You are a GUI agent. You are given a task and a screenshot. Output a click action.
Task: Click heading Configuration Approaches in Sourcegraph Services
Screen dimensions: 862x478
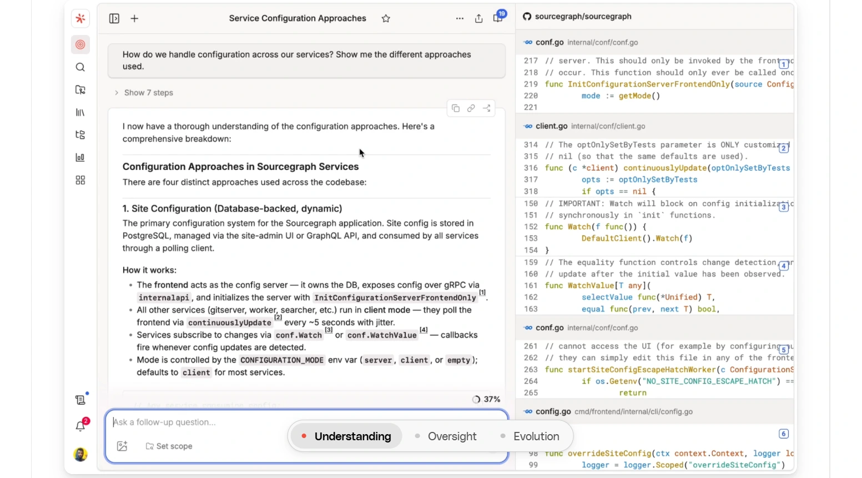pyautogui.click(x=240, y=167)
